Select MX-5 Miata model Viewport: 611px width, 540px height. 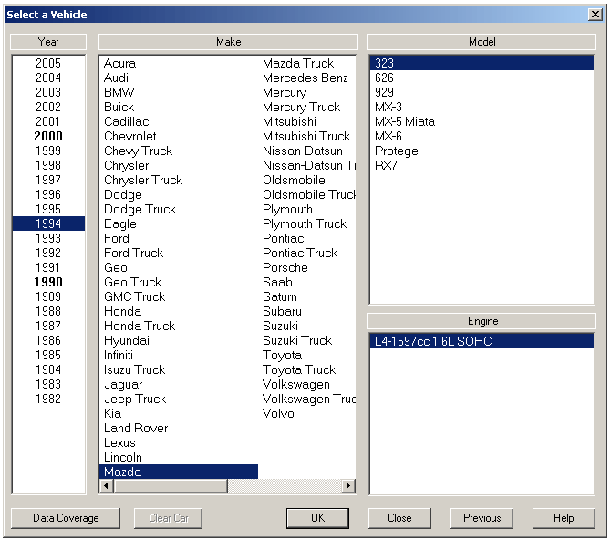(x=482, y=121)
